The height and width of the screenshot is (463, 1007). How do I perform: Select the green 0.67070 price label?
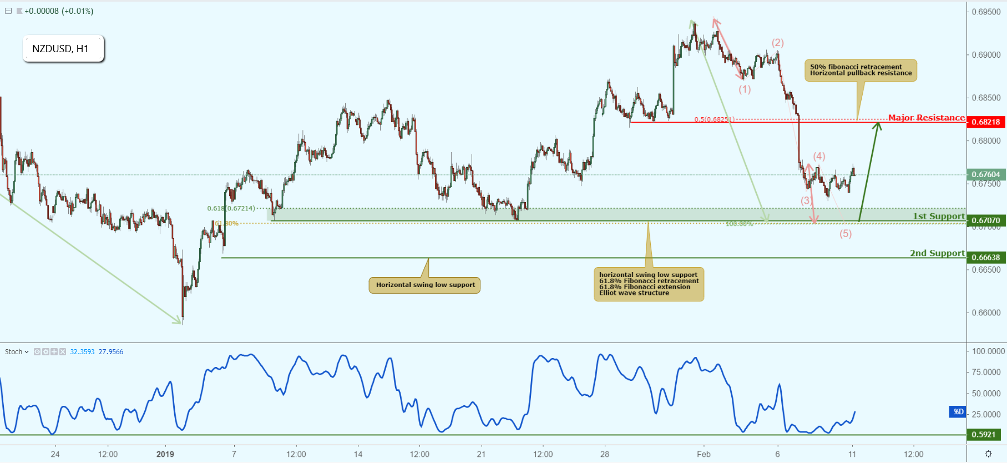(986, 220)
